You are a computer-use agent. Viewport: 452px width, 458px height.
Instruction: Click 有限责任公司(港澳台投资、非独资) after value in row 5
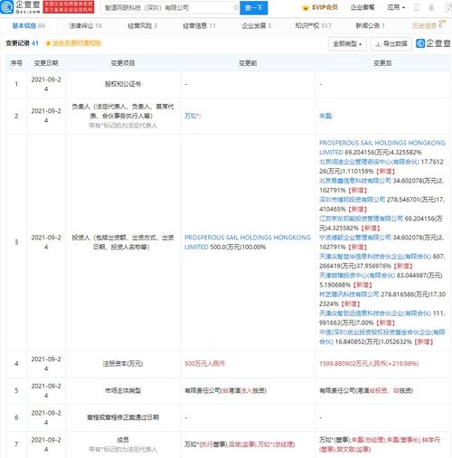366,390
